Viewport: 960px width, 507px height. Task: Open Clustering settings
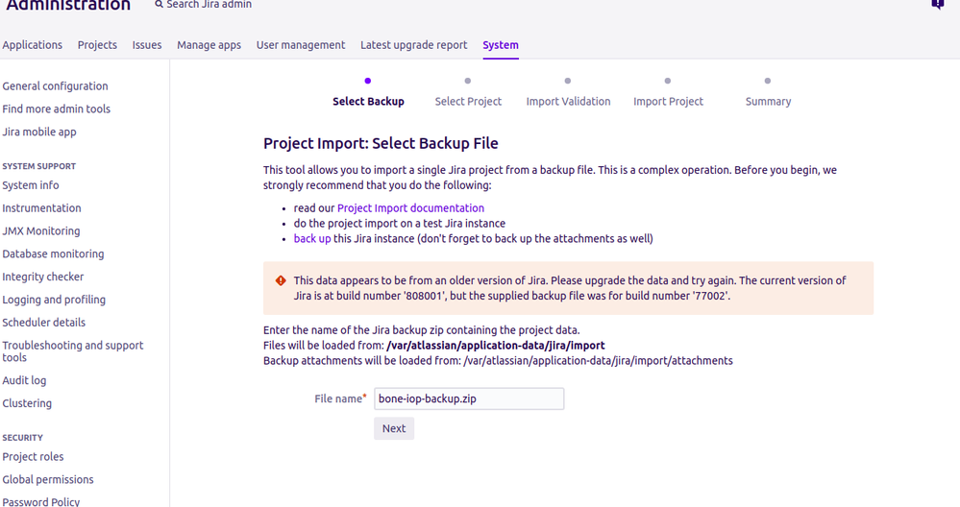tap(27, 403)
